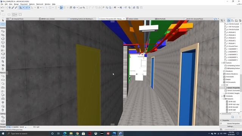Open the Design menu
The image size is (242, 136).
coord(16,4)
